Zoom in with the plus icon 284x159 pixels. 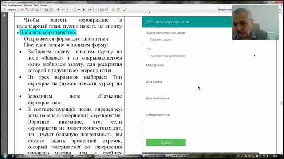(84, 10)
